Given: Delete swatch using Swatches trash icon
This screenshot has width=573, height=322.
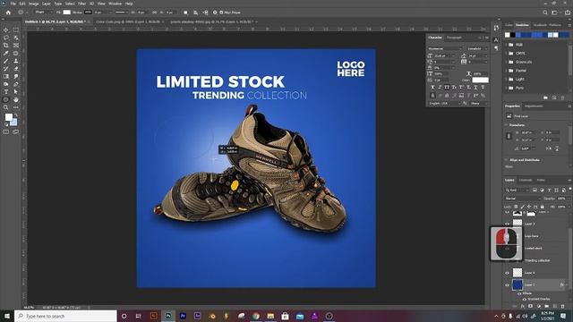Looking at the screenshot, I should [563, 97].
